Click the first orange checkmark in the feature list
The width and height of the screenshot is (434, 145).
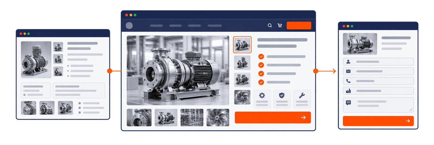coord(261,57)
